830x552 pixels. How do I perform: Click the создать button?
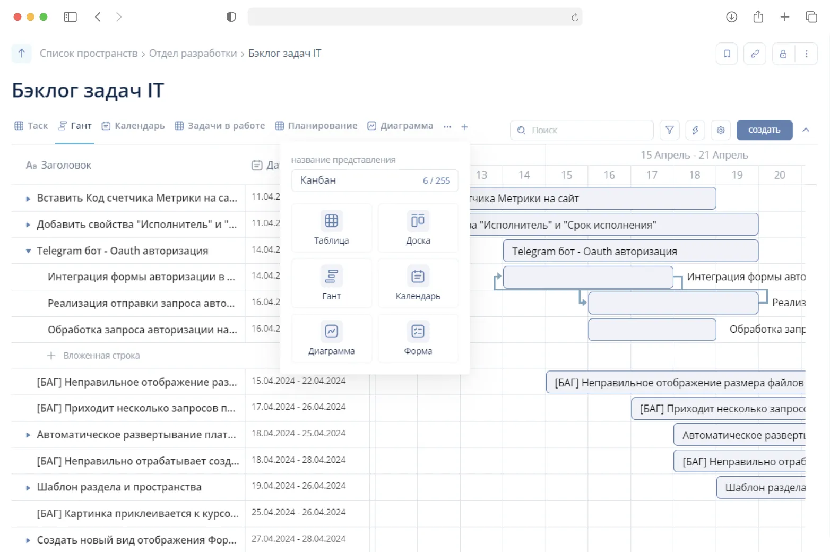(x=764, y=130)
